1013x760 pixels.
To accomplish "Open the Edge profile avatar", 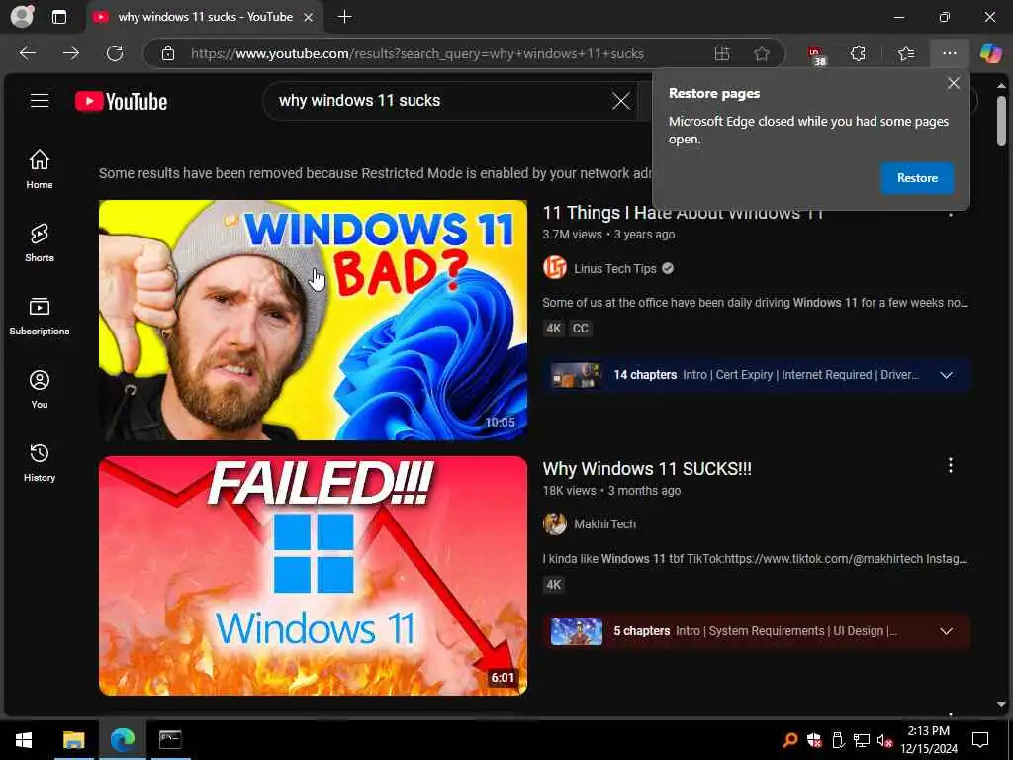I will coord(22,16).
